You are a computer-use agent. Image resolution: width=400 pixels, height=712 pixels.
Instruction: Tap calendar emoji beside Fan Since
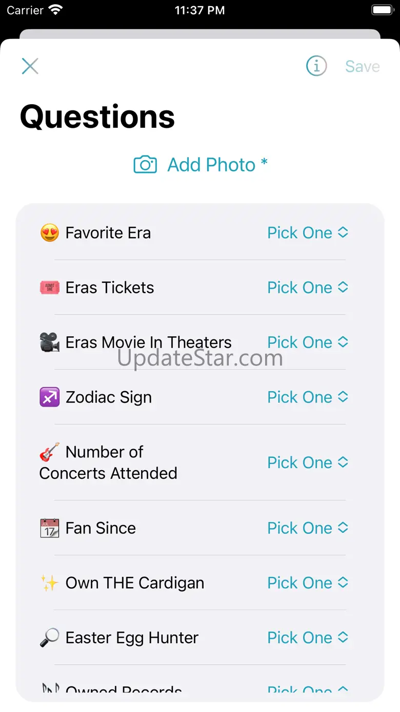[x=50, y=528]
